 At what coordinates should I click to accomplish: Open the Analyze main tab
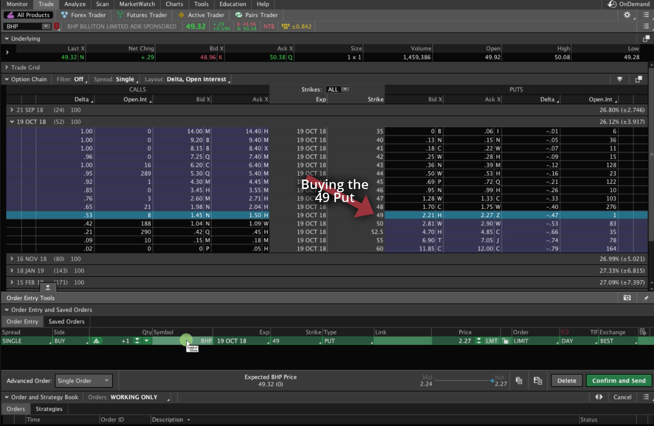pyautogui.click(x=75, y=4)
